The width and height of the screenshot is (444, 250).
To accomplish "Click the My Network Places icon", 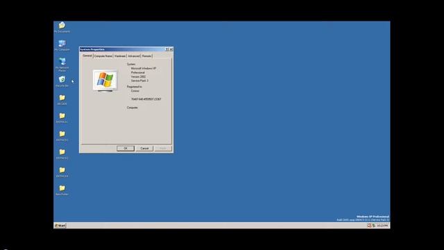I will tap(62, 65).
